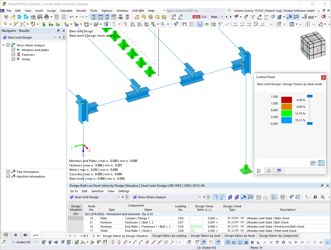This screenshot has width=331, height=250.
Task: Toggle show results eye button in toolbar
Action: [289, 17]
